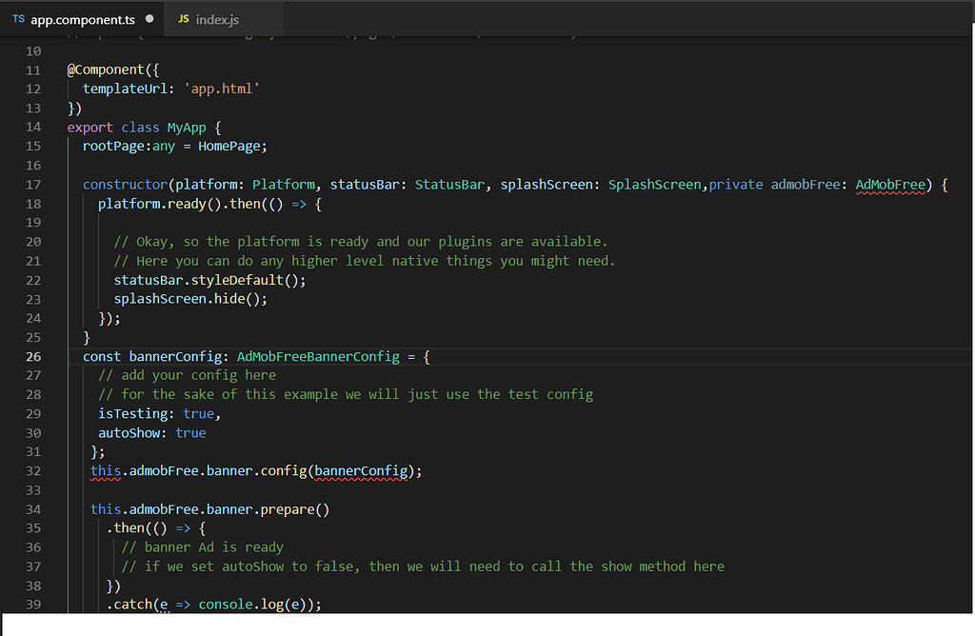The height and width of the screenshot is (636, 975).
Task: Click the underlined 'this' on line 32
Action: (105, 471)
